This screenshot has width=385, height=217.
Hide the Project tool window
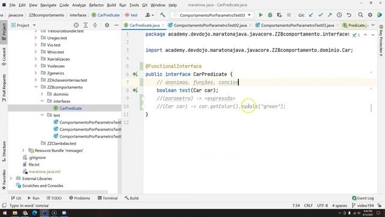116,25
